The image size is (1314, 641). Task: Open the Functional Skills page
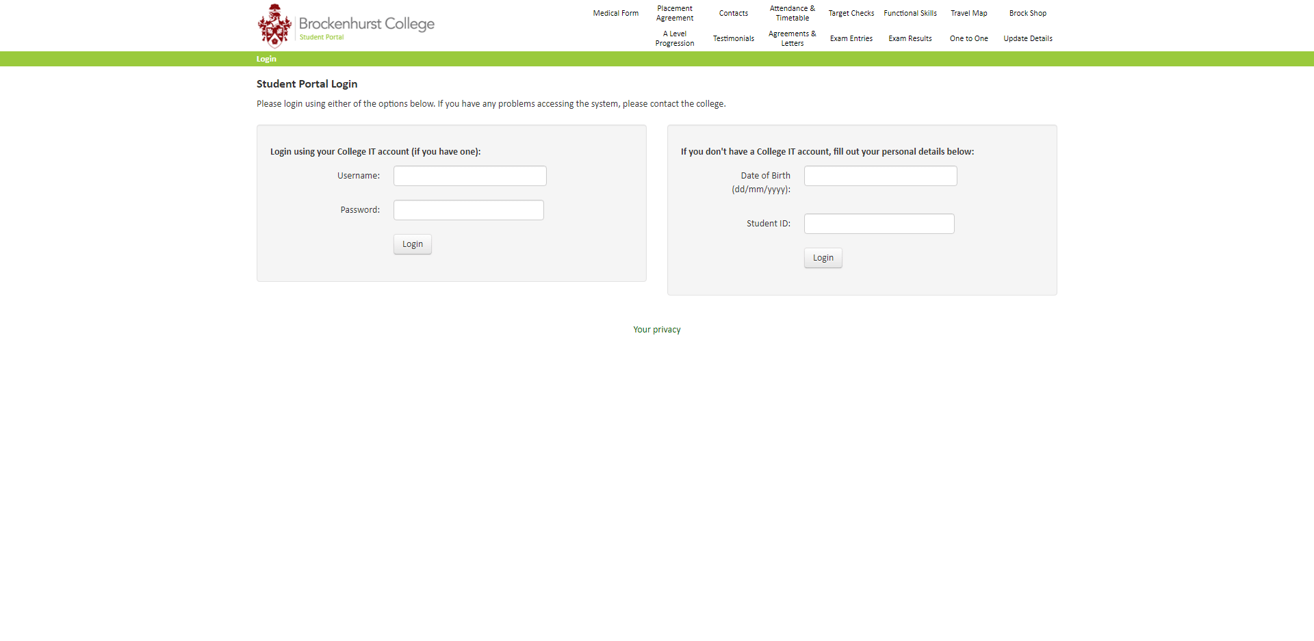click(x=910, y=14)
